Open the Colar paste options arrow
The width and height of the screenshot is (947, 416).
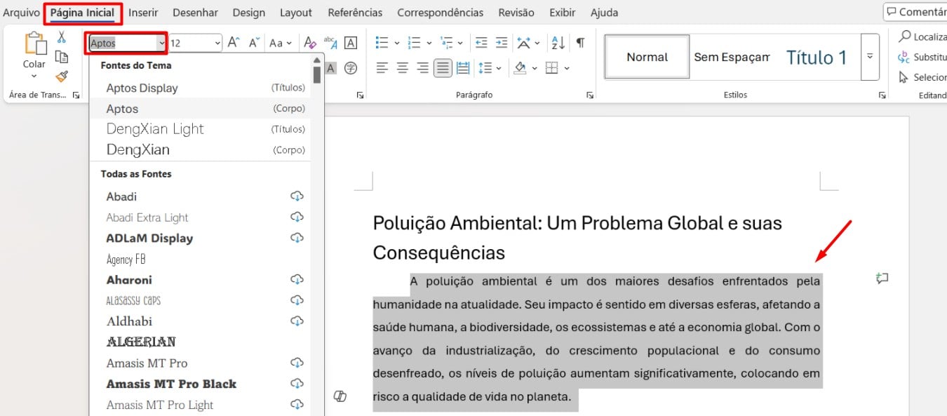click(x=34, y=76)
